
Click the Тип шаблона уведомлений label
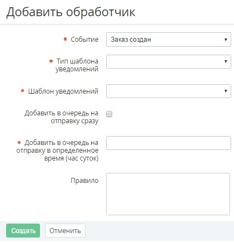[77, 65]
